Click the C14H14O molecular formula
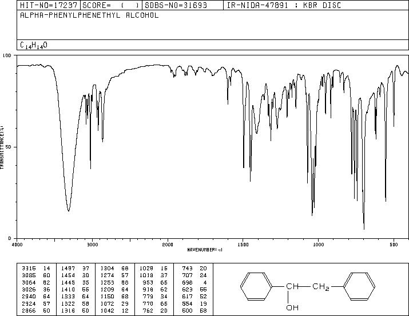Screen dimensions: 409x316 (34, 45)
